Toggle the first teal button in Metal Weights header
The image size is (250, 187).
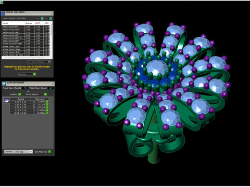(x=42, y=19)
